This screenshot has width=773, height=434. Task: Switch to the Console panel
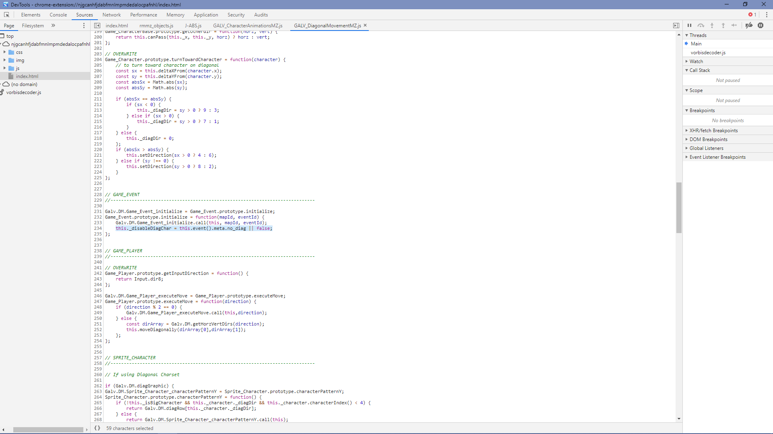point(58,15)
